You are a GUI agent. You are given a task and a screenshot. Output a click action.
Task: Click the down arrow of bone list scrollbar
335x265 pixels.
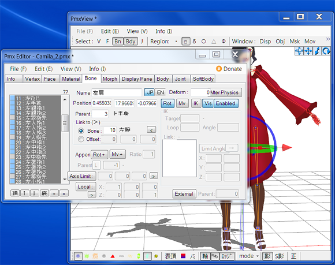(x=65, y=180)
